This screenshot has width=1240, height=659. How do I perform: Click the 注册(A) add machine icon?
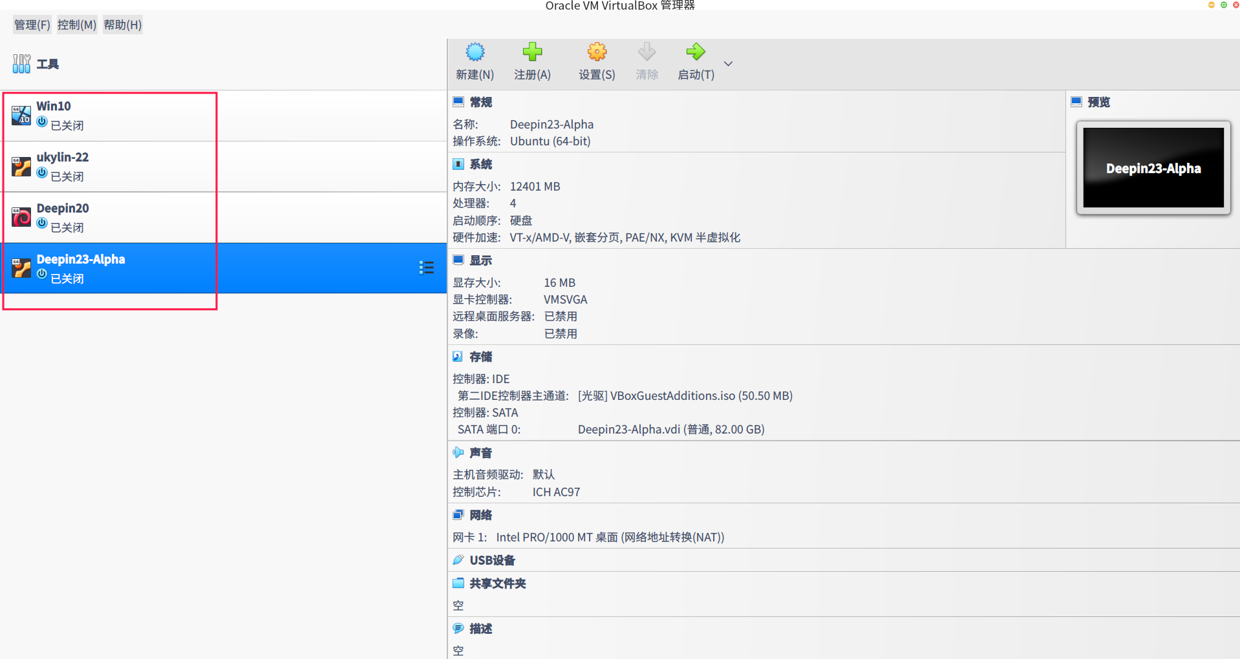532,52
